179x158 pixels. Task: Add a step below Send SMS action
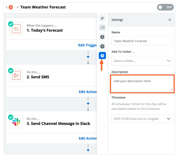(x=88, y=103)
